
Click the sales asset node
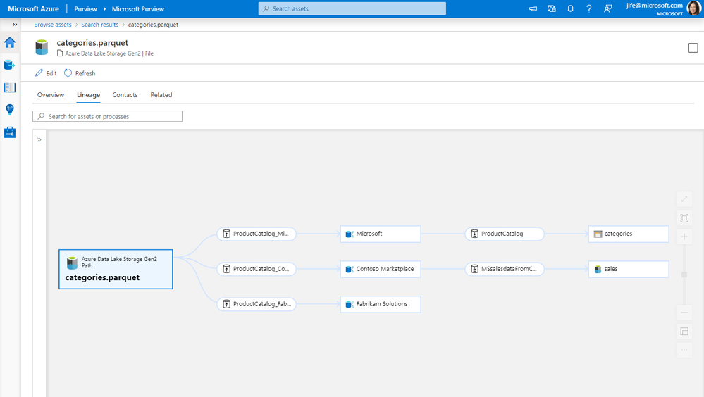coord(629,269)
